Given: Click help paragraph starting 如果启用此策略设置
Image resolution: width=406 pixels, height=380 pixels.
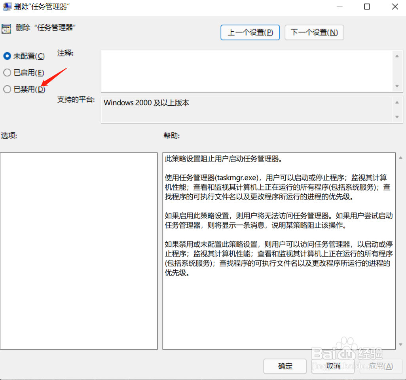Looking at the screenshot, I should [279, 220].
